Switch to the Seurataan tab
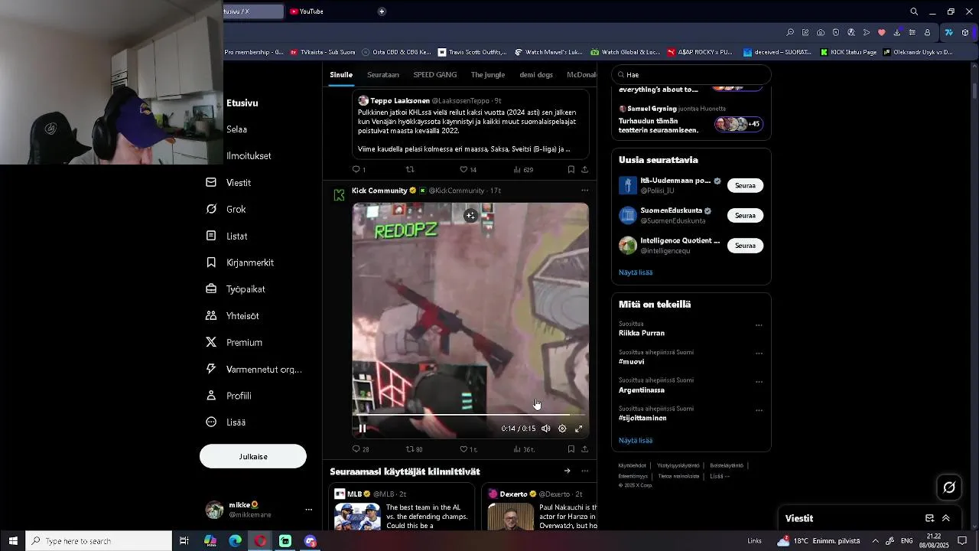The width and height of the screenshot is (979, 551). coord(383,75)
